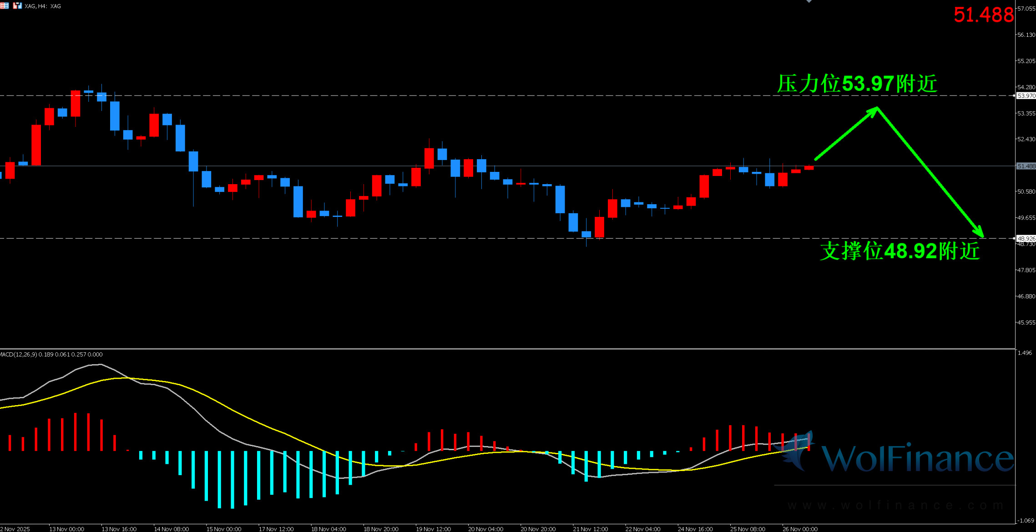This screenshot has height=532, width=1036.
Task: Click the current price 51.488 axis tag
Action: (1026, 166)
